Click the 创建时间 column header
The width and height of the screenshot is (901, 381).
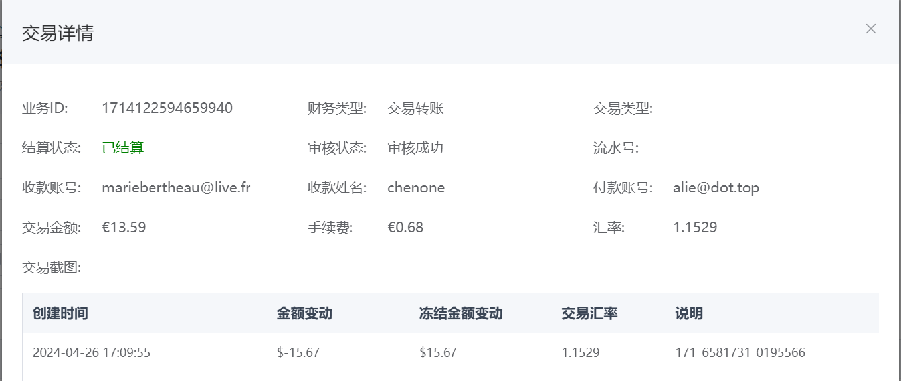(60, 313)
